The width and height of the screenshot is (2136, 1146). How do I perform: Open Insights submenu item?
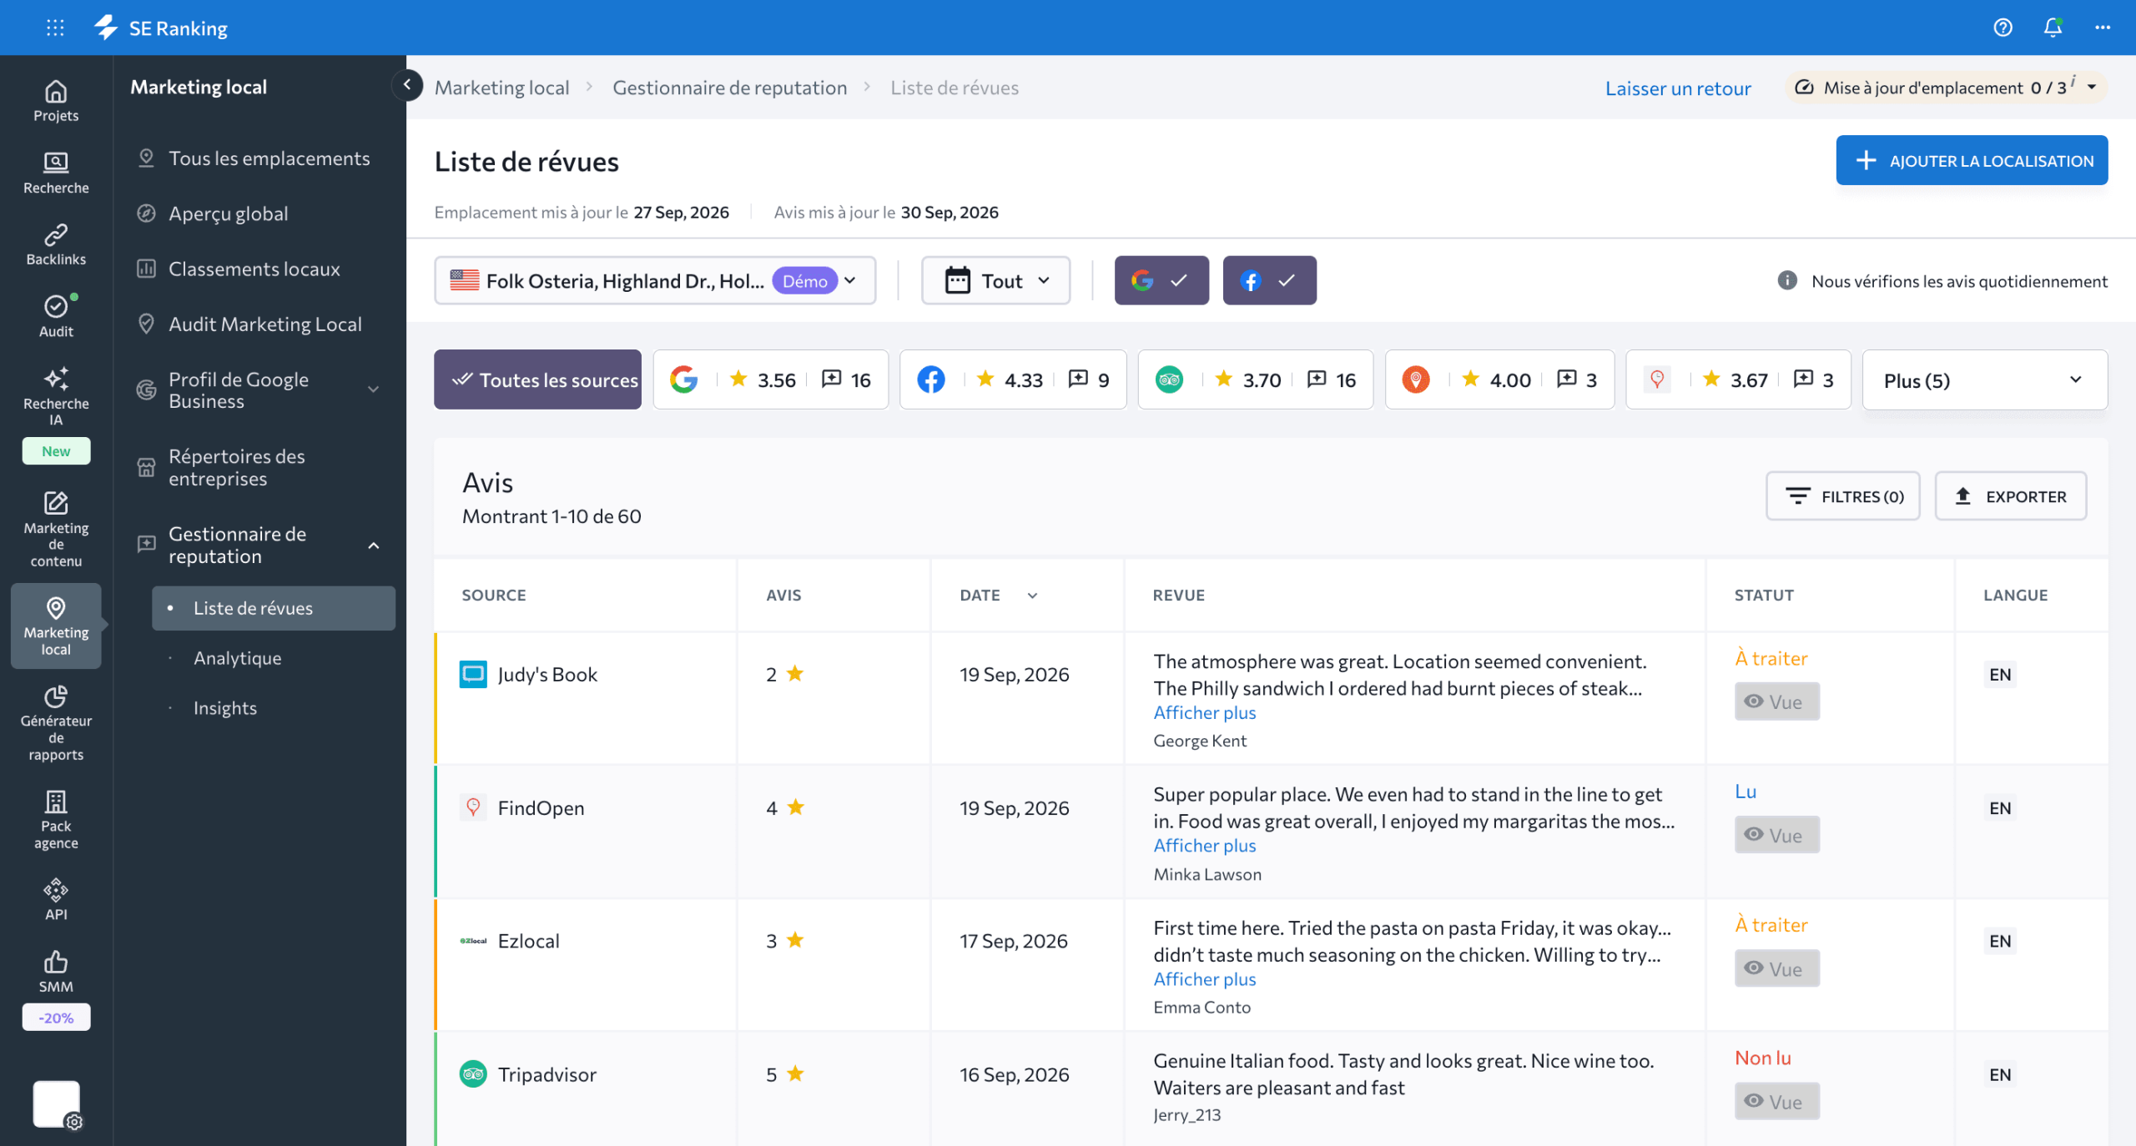pyautogui.click(x=224, y=707)
